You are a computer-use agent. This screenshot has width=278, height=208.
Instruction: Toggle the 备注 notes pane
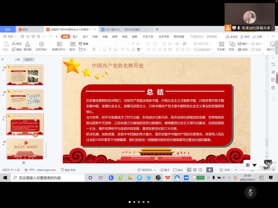coord(165,170)
